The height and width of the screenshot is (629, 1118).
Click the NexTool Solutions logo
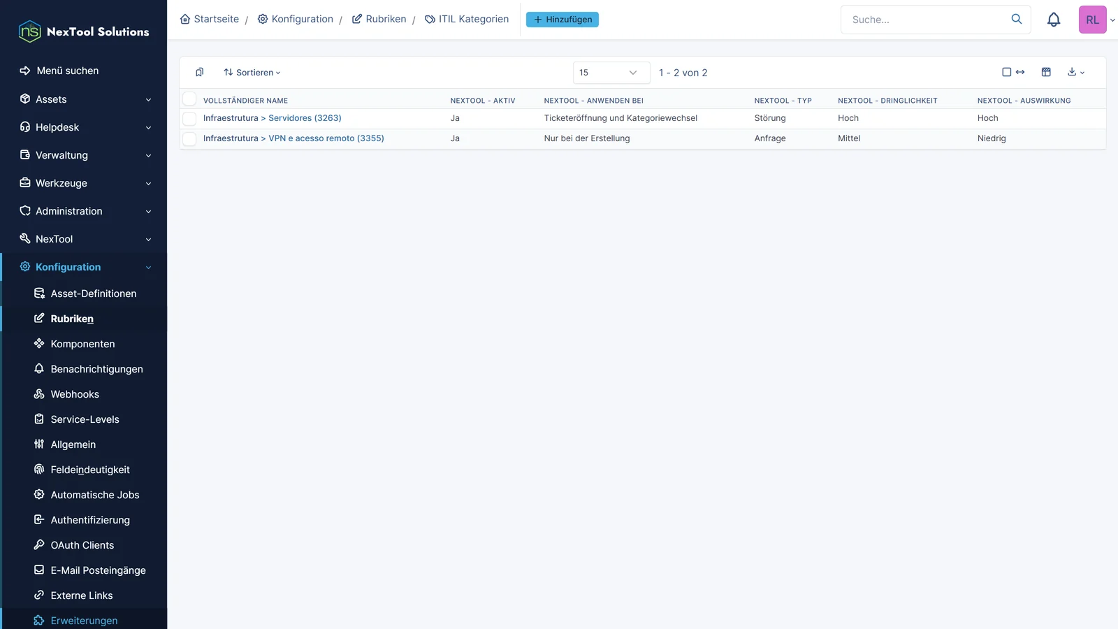pyautogui.click(x=84, y=31)
